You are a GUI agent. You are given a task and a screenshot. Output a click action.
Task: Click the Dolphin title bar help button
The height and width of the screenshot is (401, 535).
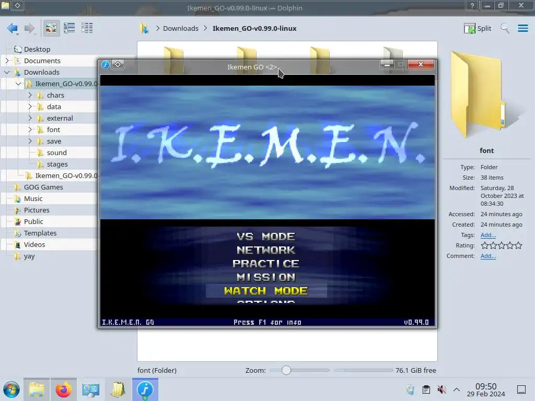tap(472, 5)
